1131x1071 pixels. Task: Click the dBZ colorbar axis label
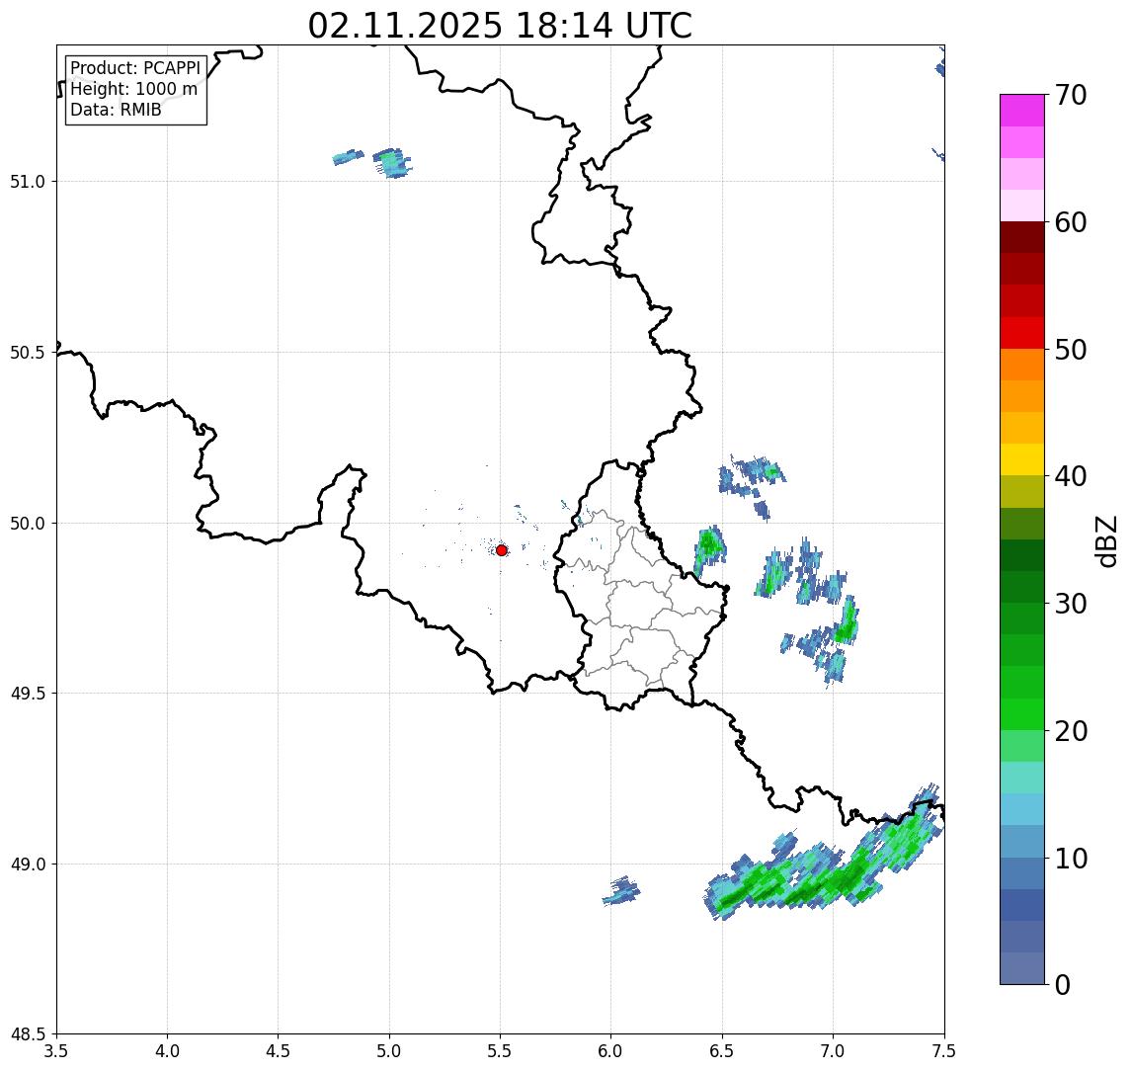coord(1108,540)
